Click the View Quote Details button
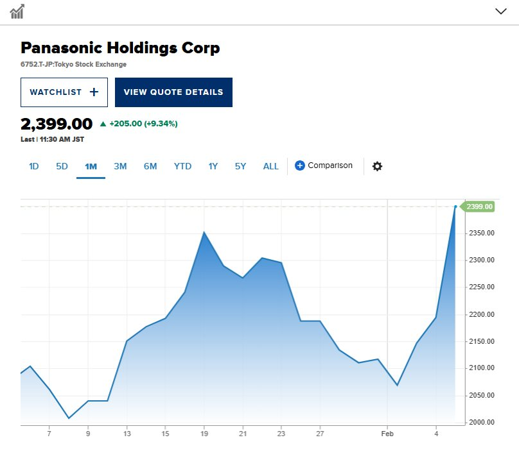This screenshot has width=519, height=449. pyautogui.click(x=173, y=92)
